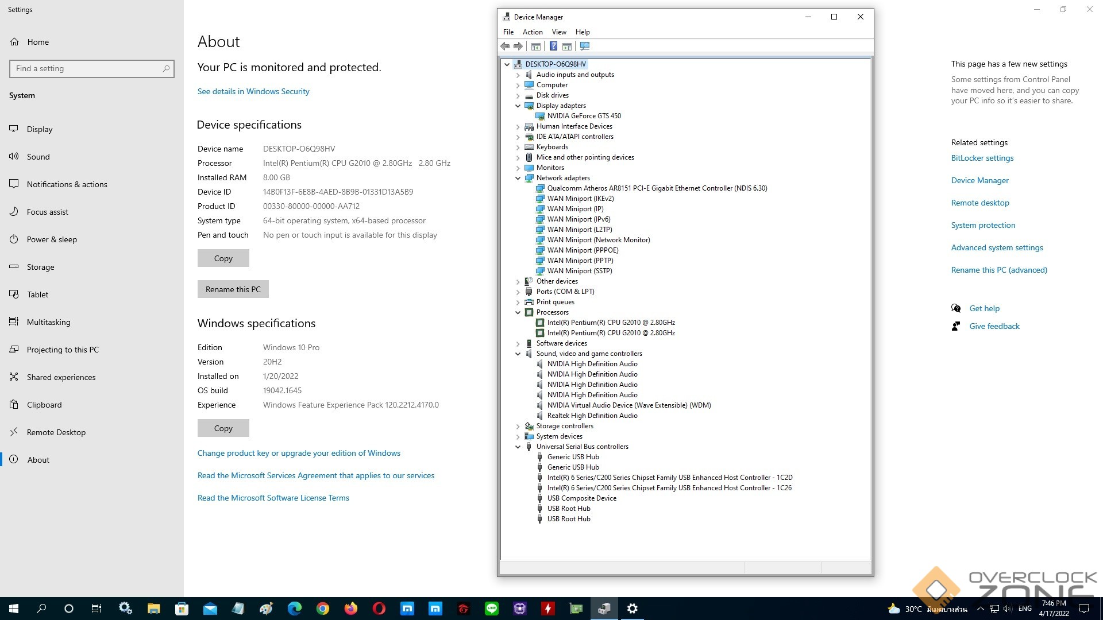The height and width of the screenshot is (620, 1103).
Task: Click the blue Help toolbar icon
Action: tap(553, 46)
